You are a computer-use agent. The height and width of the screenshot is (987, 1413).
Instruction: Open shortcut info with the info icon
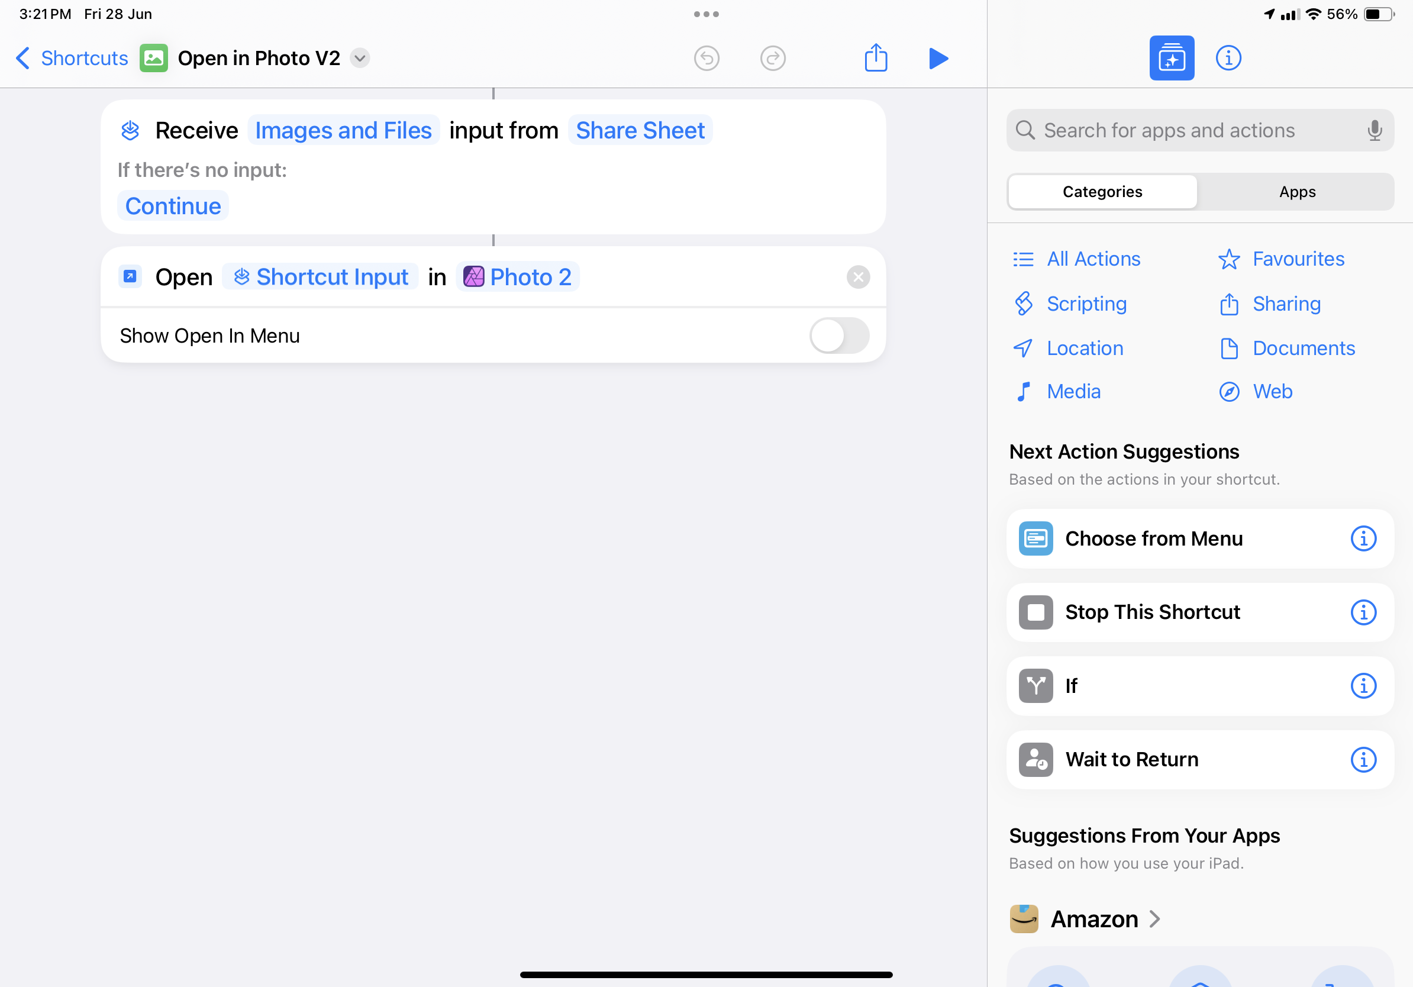tap(1228, 57)
